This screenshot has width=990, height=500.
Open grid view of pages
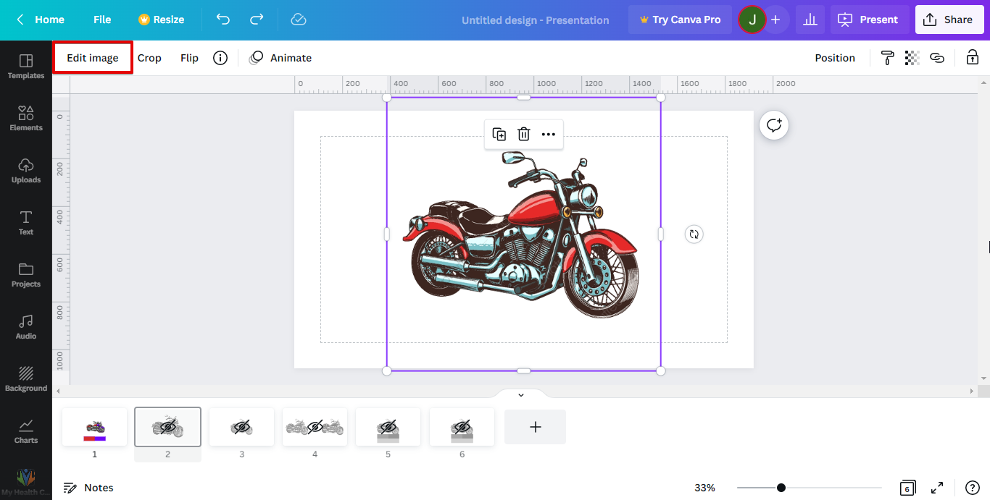[x=907, y=488]
